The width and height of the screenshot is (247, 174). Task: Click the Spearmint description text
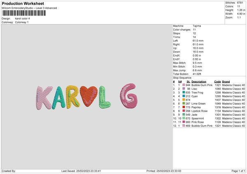[198, 119]
